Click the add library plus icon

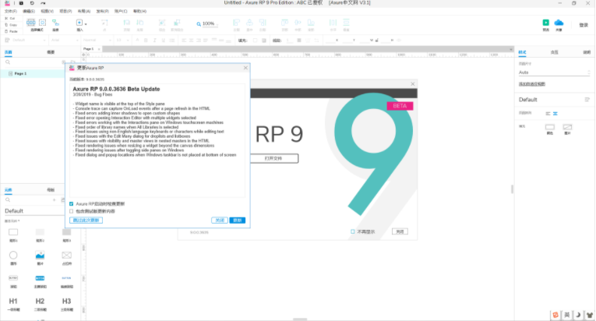(54, 199)
